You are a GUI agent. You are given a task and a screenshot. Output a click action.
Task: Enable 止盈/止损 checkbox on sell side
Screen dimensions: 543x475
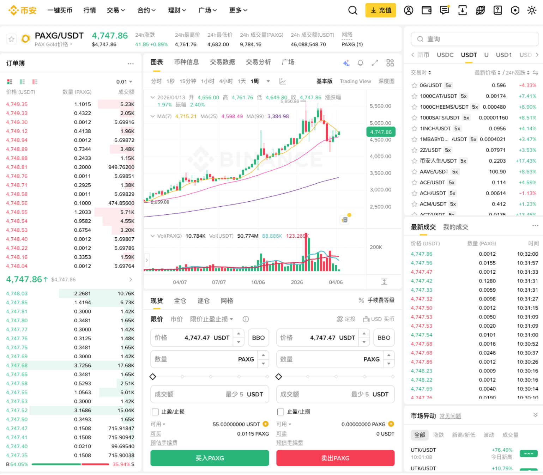coord(280,412)
